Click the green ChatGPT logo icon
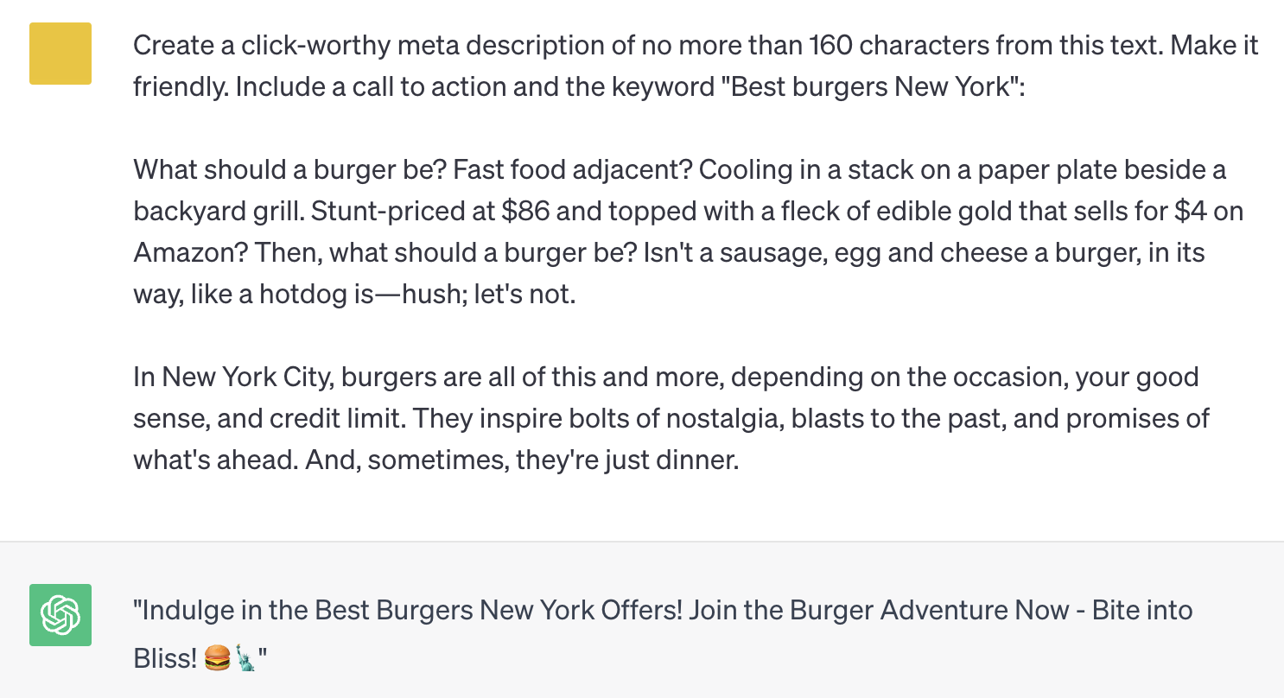Image resolution: width=1284 pixels, height=698 pixels. coord(60,615)
